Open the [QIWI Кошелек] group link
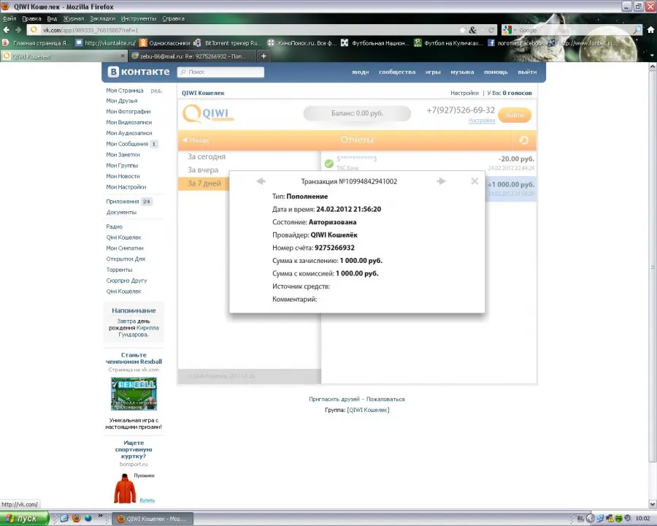657x526 pixels. coord(369,410)
